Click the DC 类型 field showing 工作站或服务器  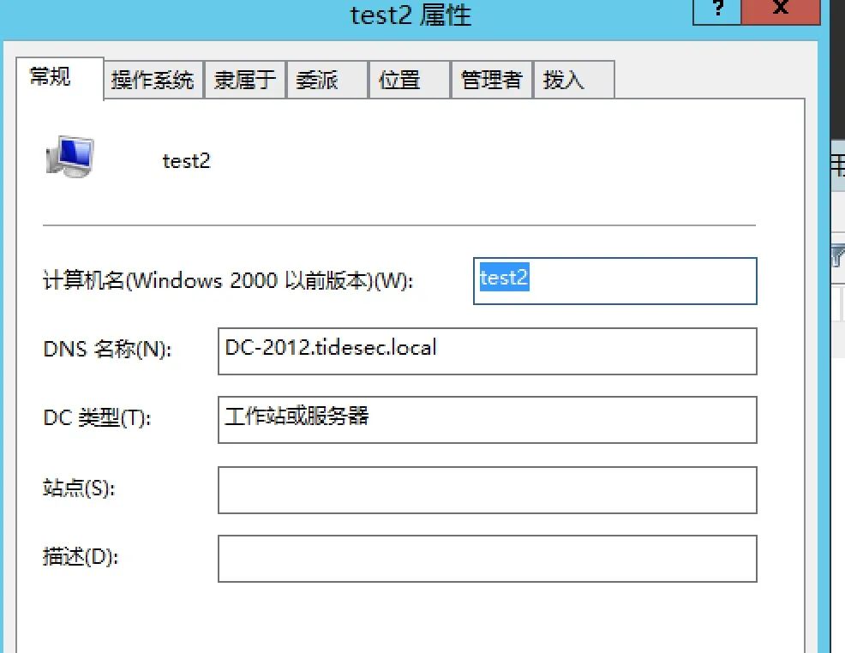(487, 420)
